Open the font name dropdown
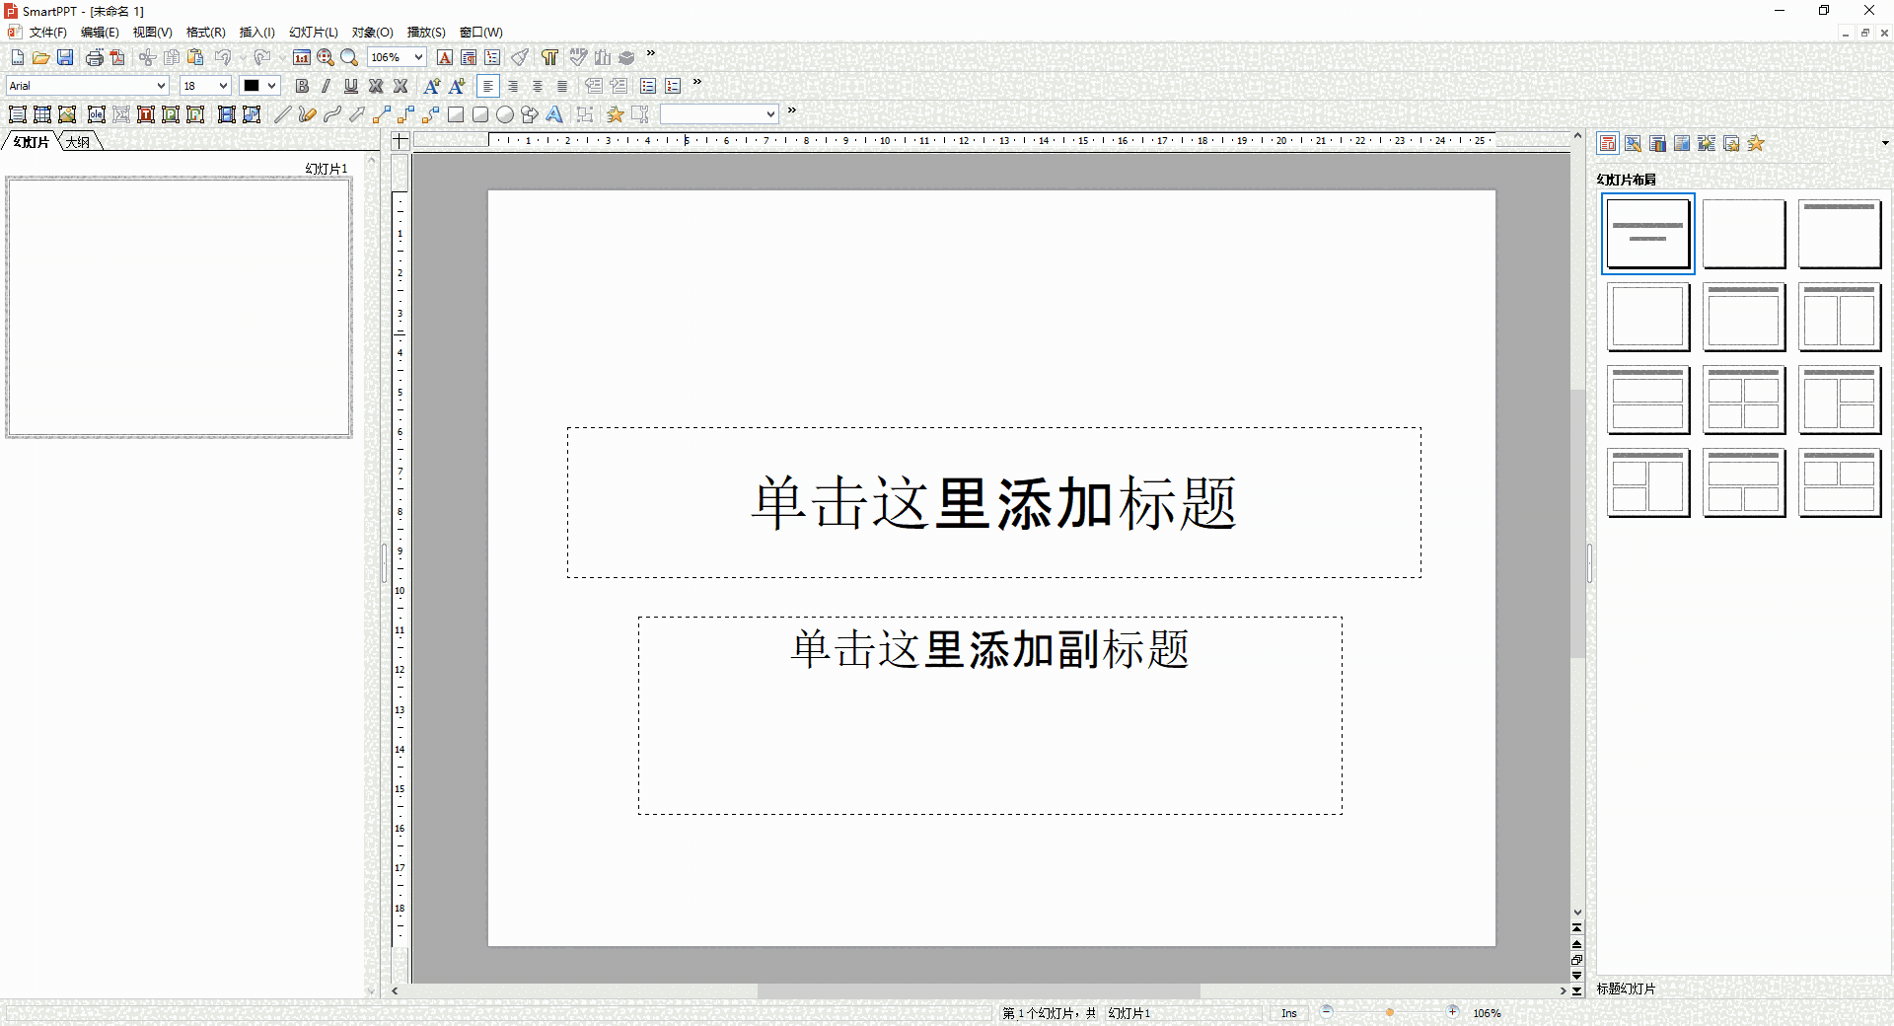The image size is (1894, 1026). pyautogui.click(x=160, y=86)
